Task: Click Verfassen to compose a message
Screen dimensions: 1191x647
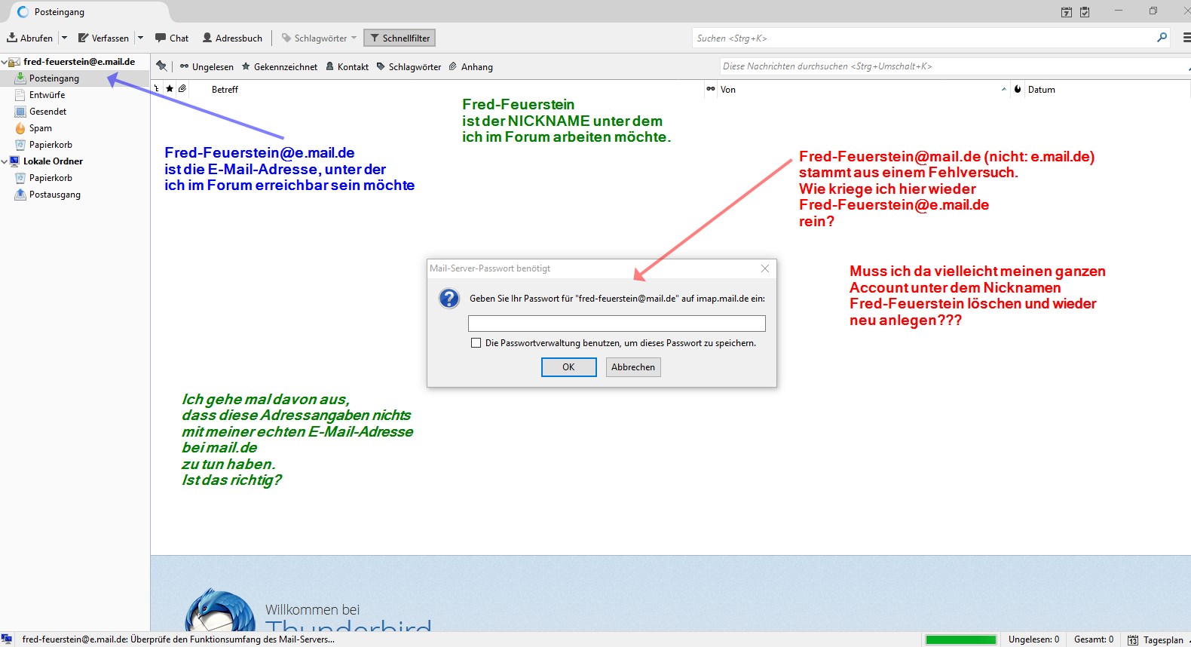Action: (104, 38)
